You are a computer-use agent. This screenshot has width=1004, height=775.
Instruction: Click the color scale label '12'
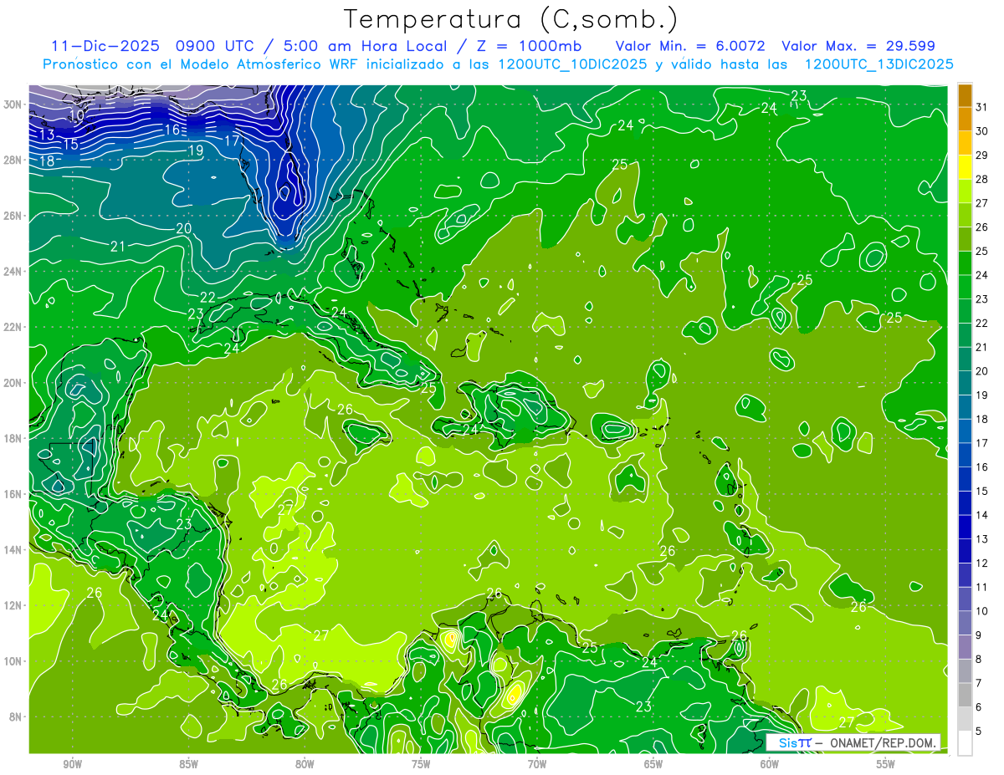coord(982,563)
